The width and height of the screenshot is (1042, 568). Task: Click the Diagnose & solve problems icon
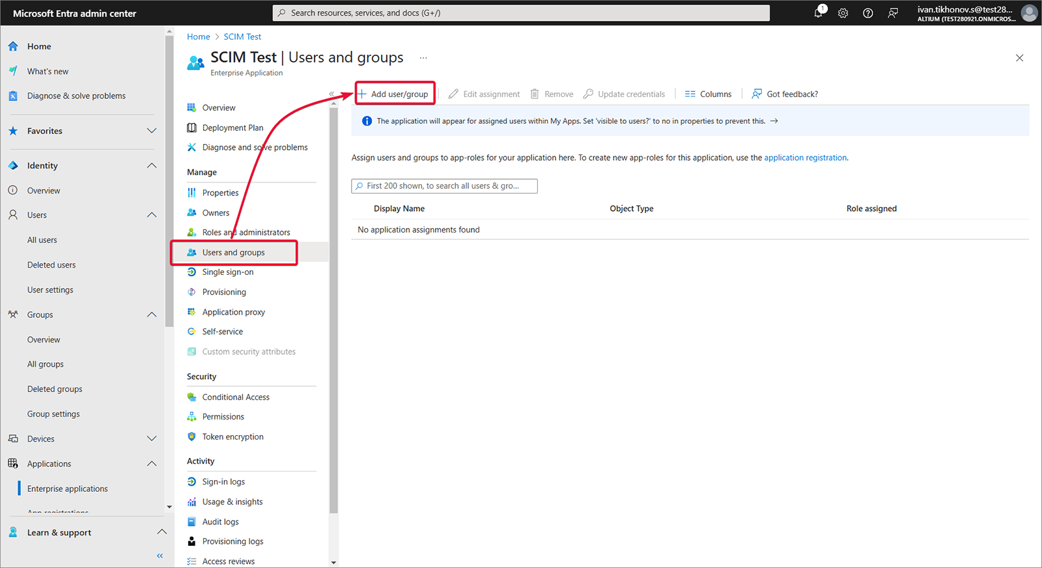point(13,96)
